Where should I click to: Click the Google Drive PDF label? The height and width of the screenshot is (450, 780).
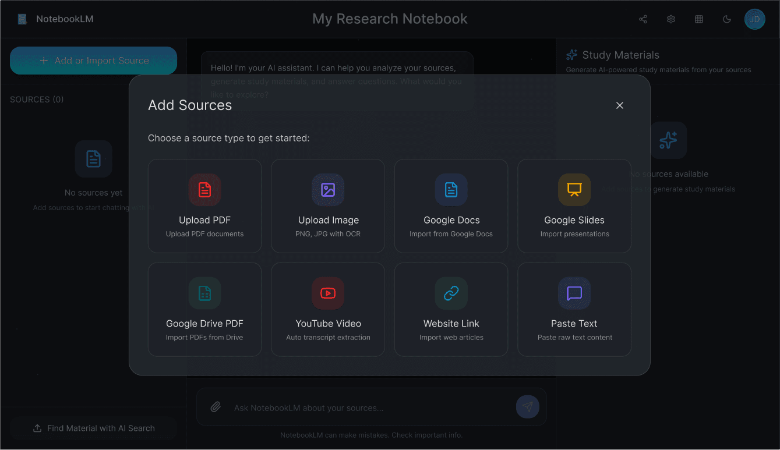[204, 324]
